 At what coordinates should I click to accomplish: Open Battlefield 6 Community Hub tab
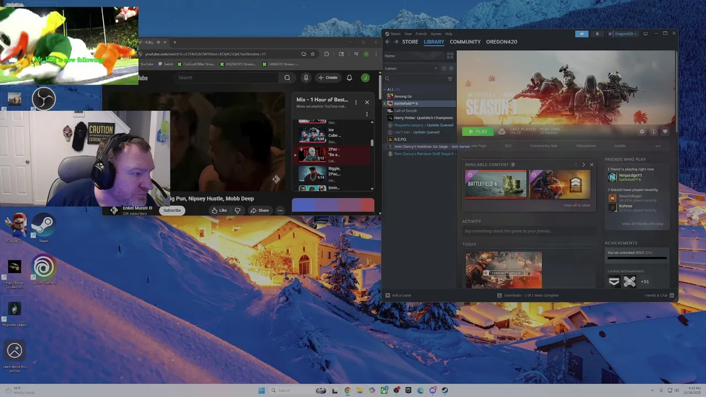tap(544, 146)
